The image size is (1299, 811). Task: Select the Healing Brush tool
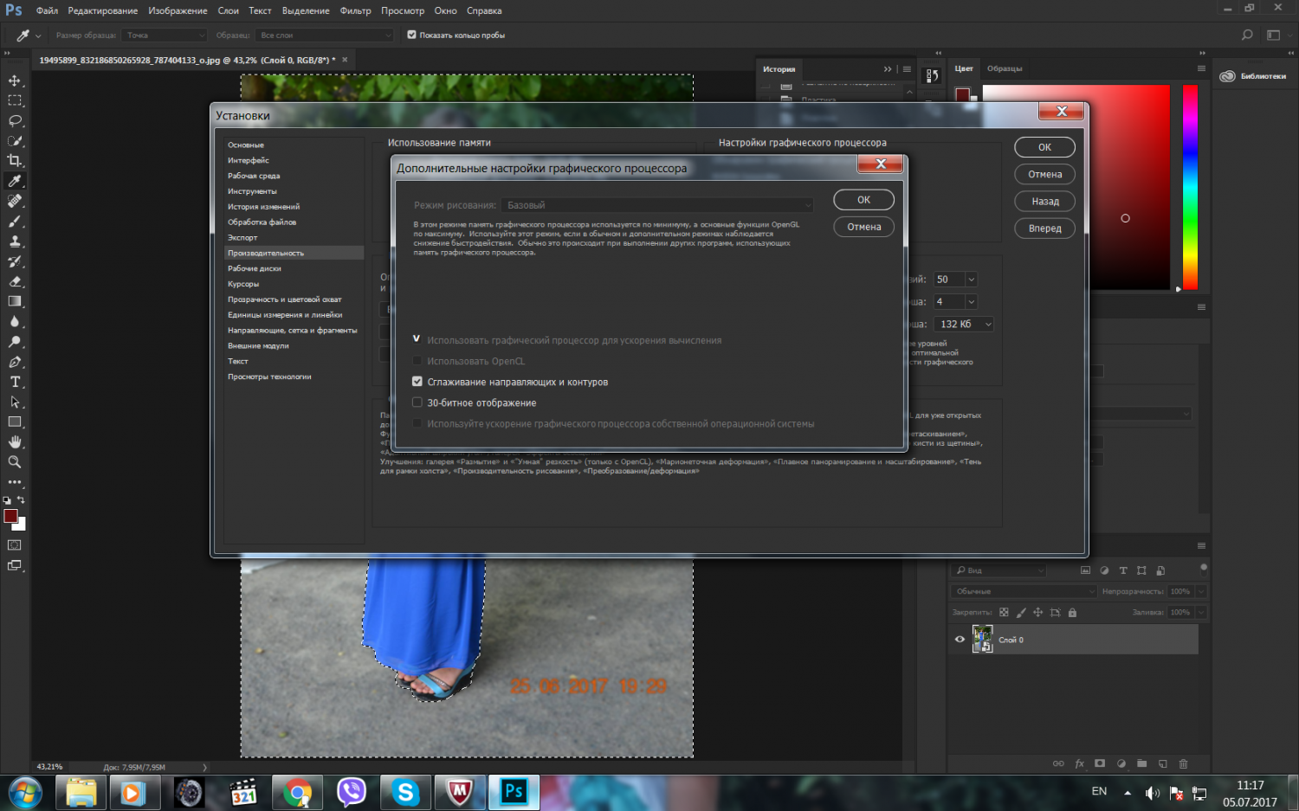click(15, 201)
